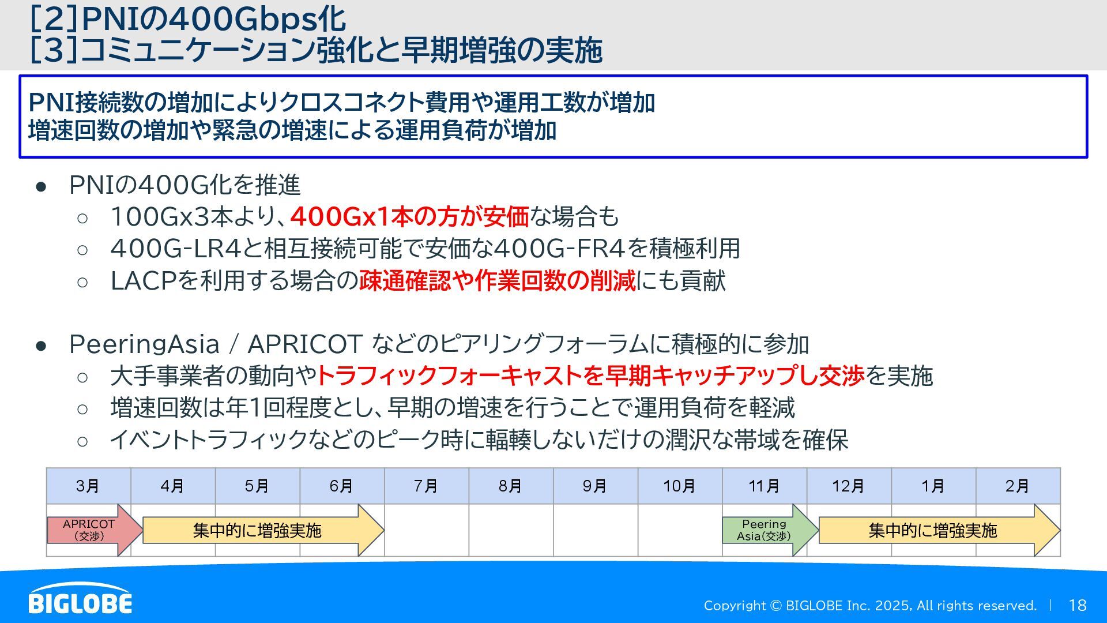This screenshot has width=1107, height=623.
Task: Click the 10月 header cell
Action: coord(680,486)
